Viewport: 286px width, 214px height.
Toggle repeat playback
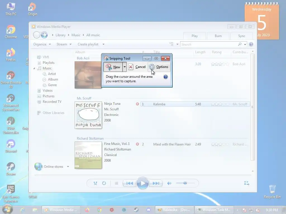click(x=104, y=183)
